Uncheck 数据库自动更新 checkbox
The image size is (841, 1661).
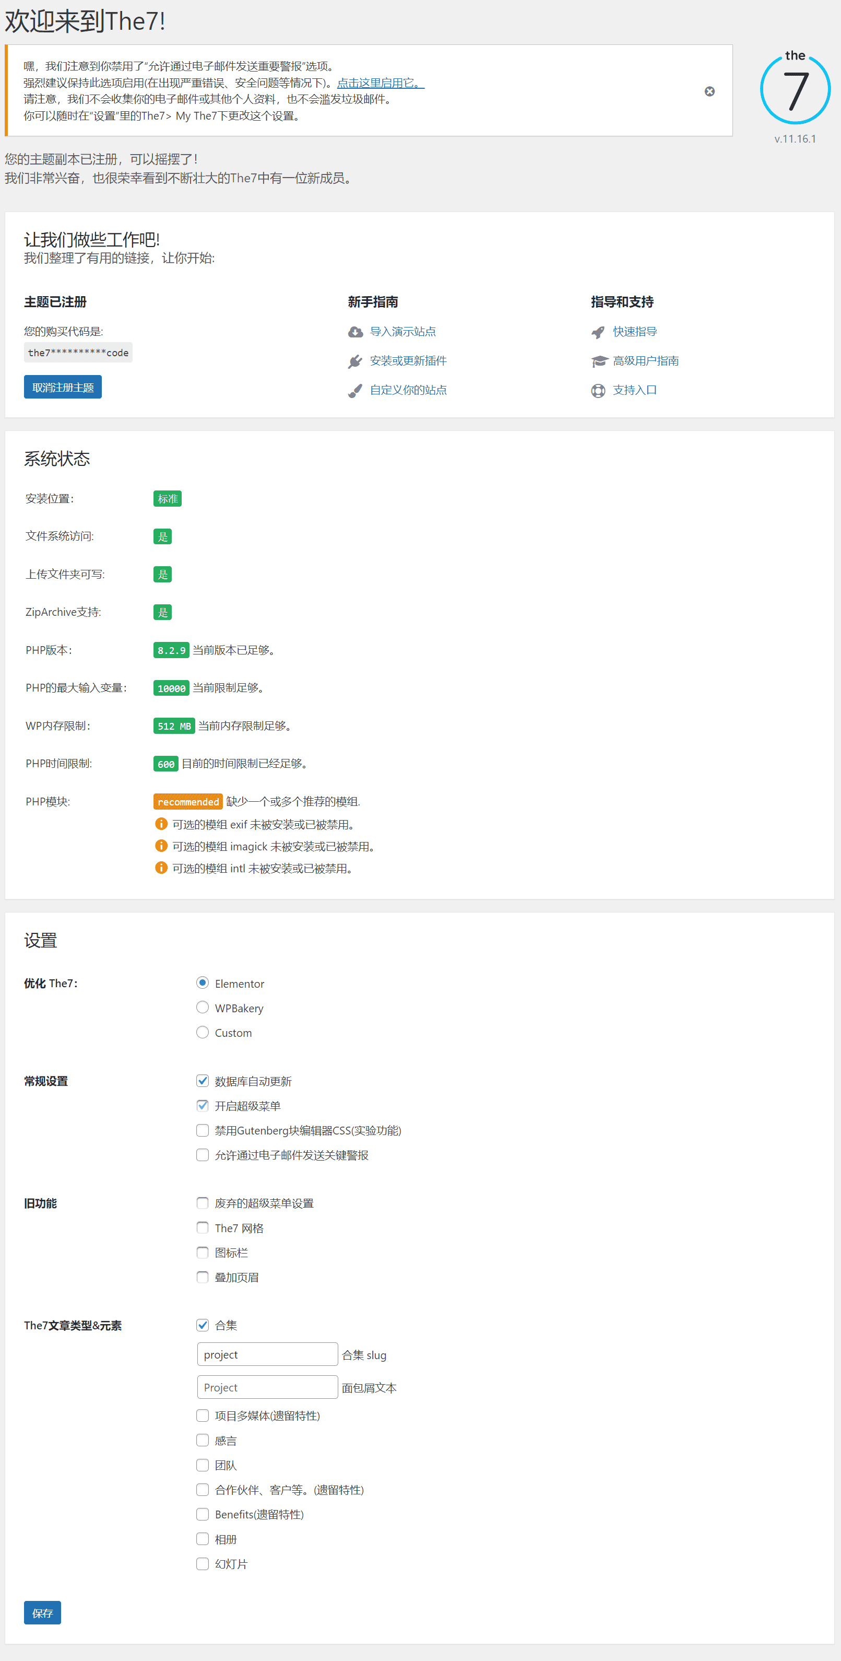(203, 1081)
